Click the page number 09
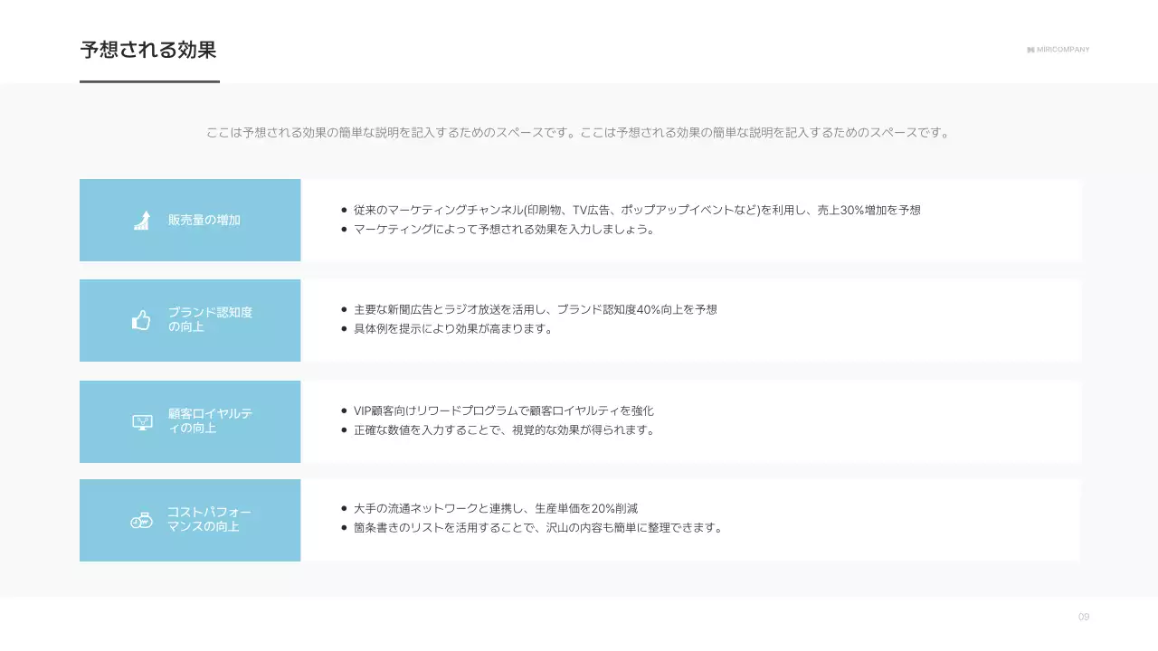This screenshot has width=1158, height=651. coord(1083,618)
